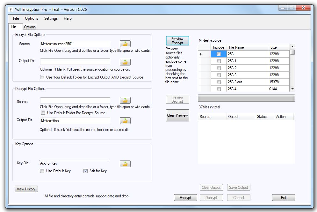Click the row selector arrow for file 256
Screen dimensions: 317x212
(x=201, y=54)
